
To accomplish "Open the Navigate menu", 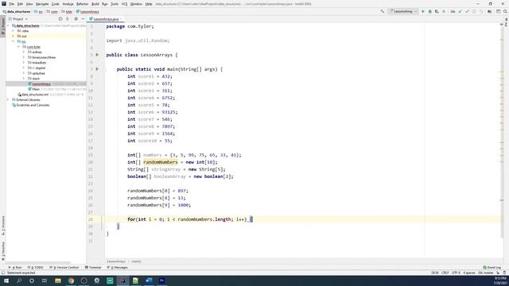I will [x=42, y=4].
